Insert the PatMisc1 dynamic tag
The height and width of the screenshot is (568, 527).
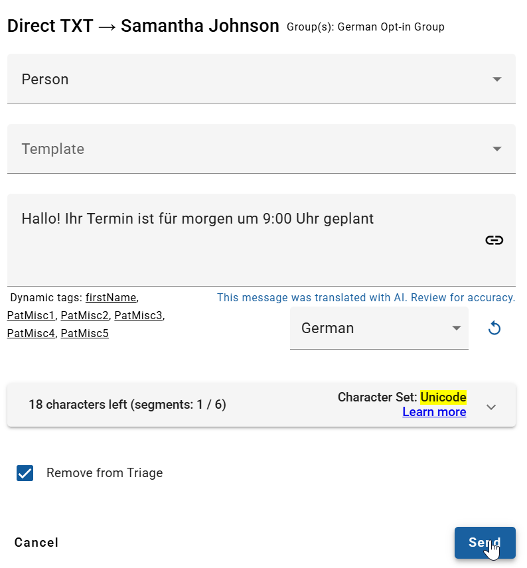click(31, 315)
